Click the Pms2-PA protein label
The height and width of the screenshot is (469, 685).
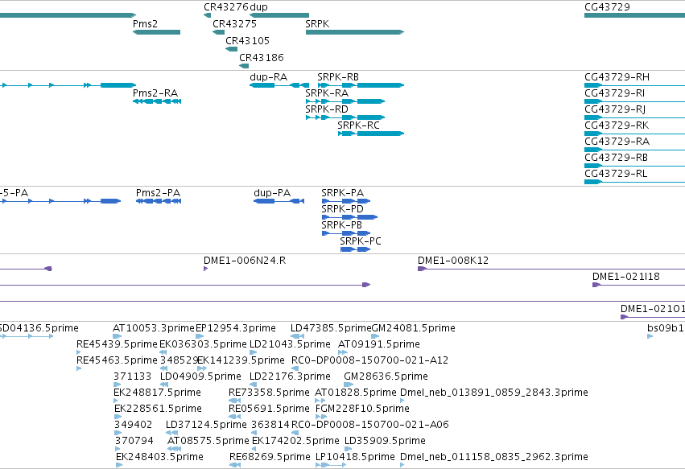(x=158, y=193)
